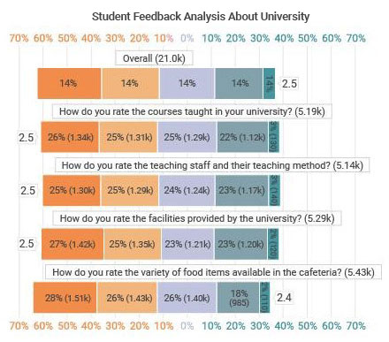Click the courses taught question label
This screenshot has width=389, height=342.
point(192,111)
